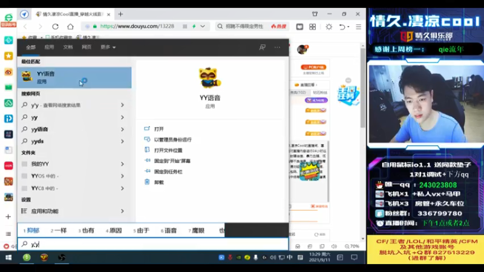
Task: Run YY语音 as administrator (以管理员身份运行)
Action: click(172, 140)
